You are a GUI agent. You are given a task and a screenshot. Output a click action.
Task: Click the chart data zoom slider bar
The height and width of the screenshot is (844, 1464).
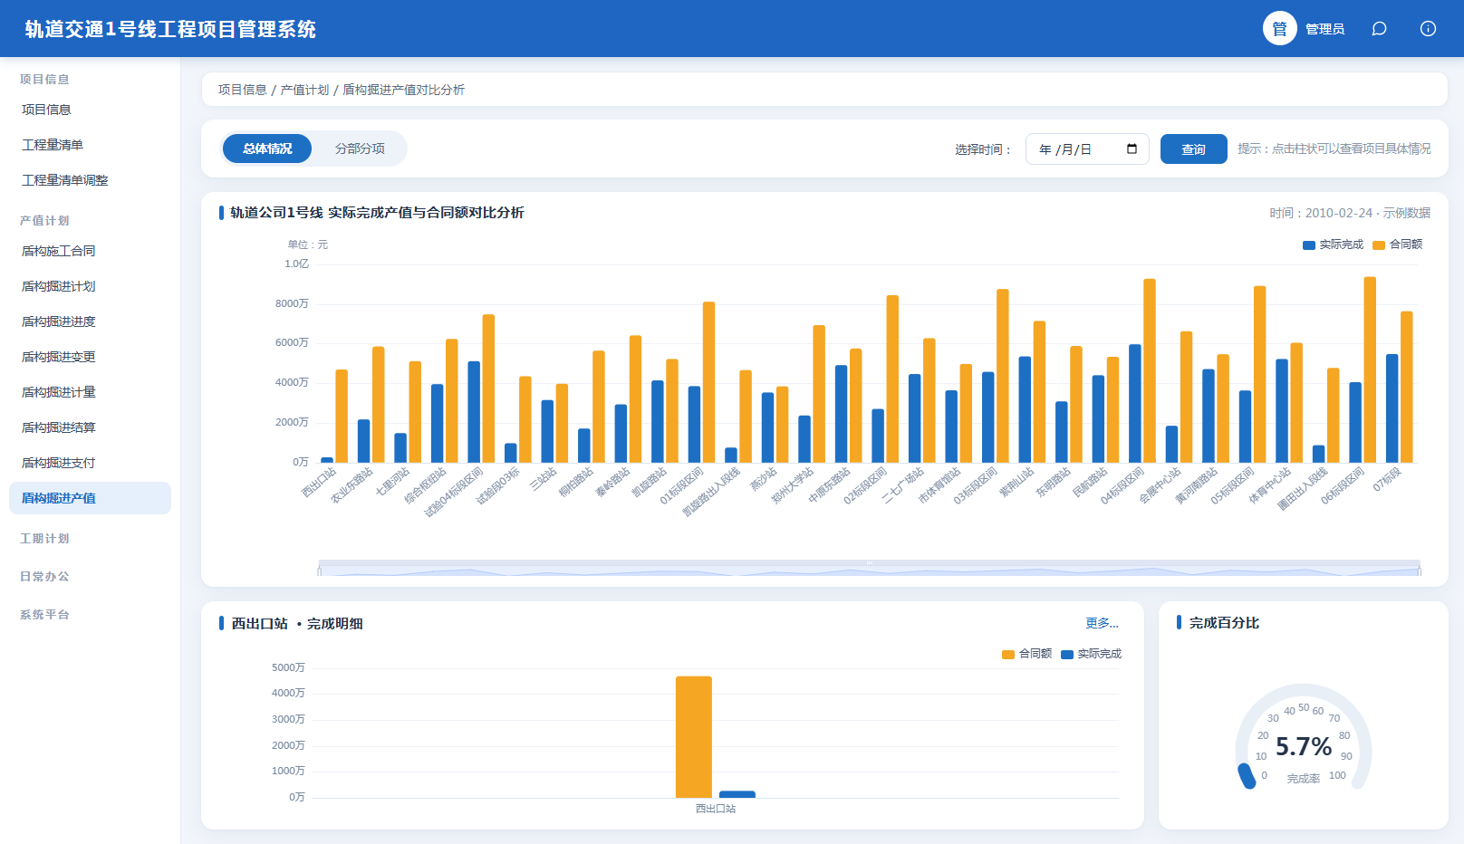click(869, 568)
